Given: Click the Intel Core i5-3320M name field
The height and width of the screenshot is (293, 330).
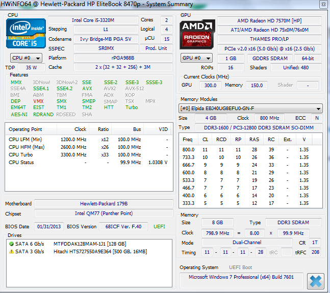Looking at the screenshot, I should click(x=93, y=20).
